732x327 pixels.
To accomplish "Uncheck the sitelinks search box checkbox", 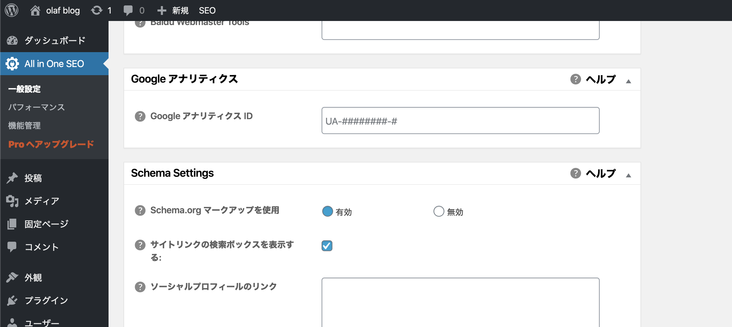I will click(x=326, y=246).
